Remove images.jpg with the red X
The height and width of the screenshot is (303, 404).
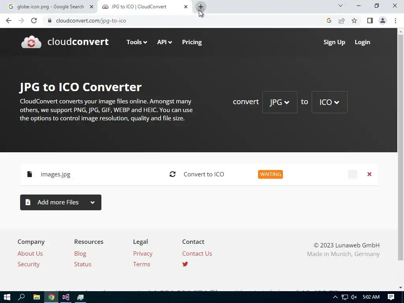tap(369, 174)
